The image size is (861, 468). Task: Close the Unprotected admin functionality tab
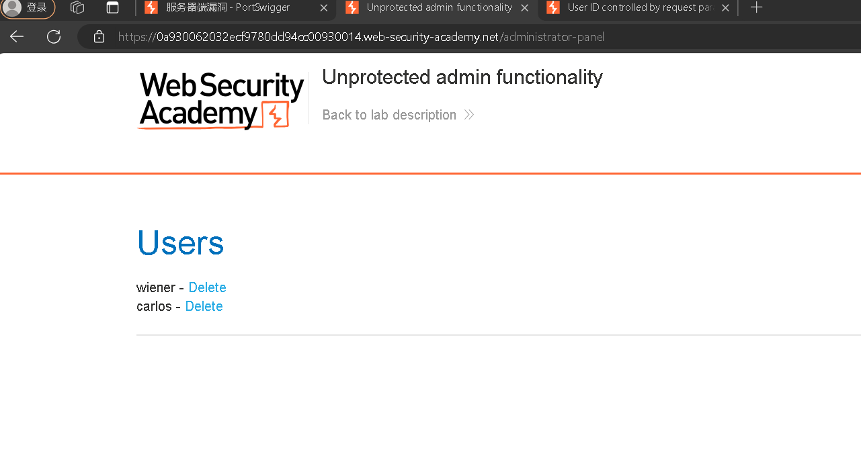pyautogui.click(x=525, y=8)
